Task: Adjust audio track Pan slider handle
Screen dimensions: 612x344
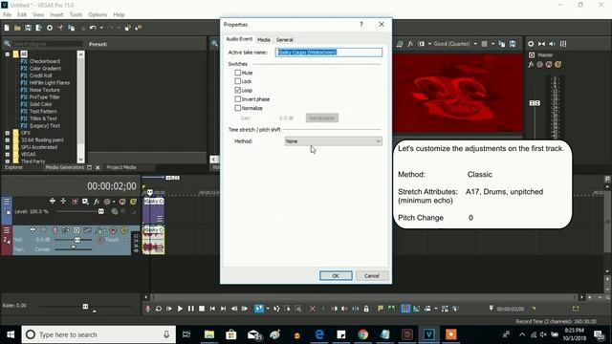Action: click(x=73, y=247)
